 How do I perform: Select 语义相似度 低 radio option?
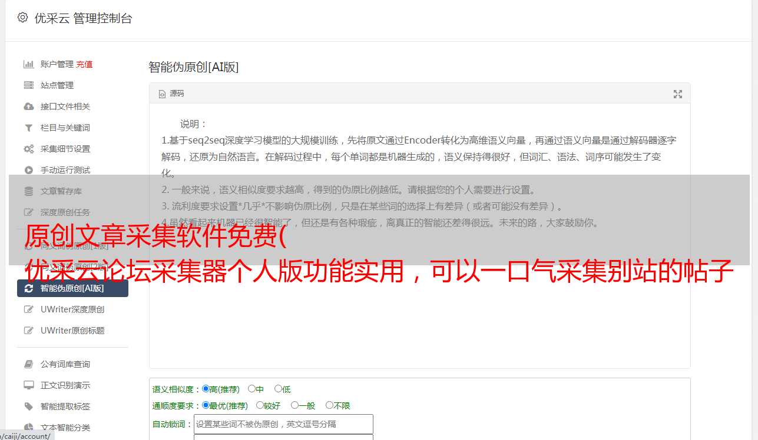click(x=278, y=389)
